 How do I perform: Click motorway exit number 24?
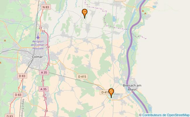pos(48,47)
